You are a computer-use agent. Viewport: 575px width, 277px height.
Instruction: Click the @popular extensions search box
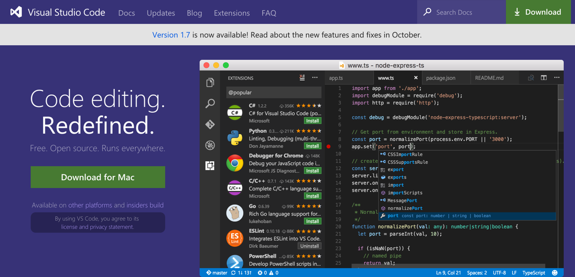(x=273, y=92)
